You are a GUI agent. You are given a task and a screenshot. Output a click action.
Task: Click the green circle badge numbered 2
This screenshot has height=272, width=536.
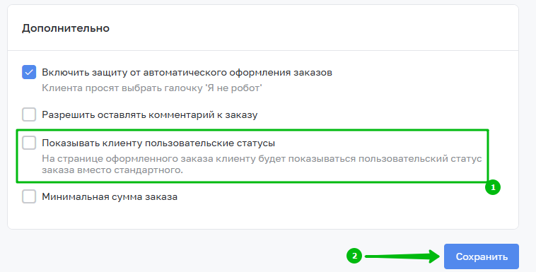point(354,256)
